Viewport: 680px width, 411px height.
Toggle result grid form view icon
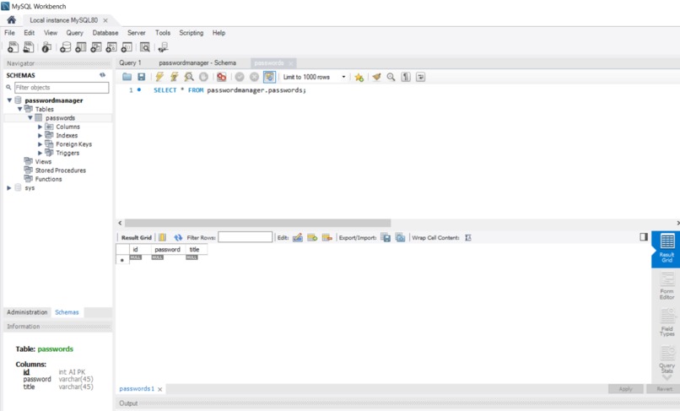point(162,237)
